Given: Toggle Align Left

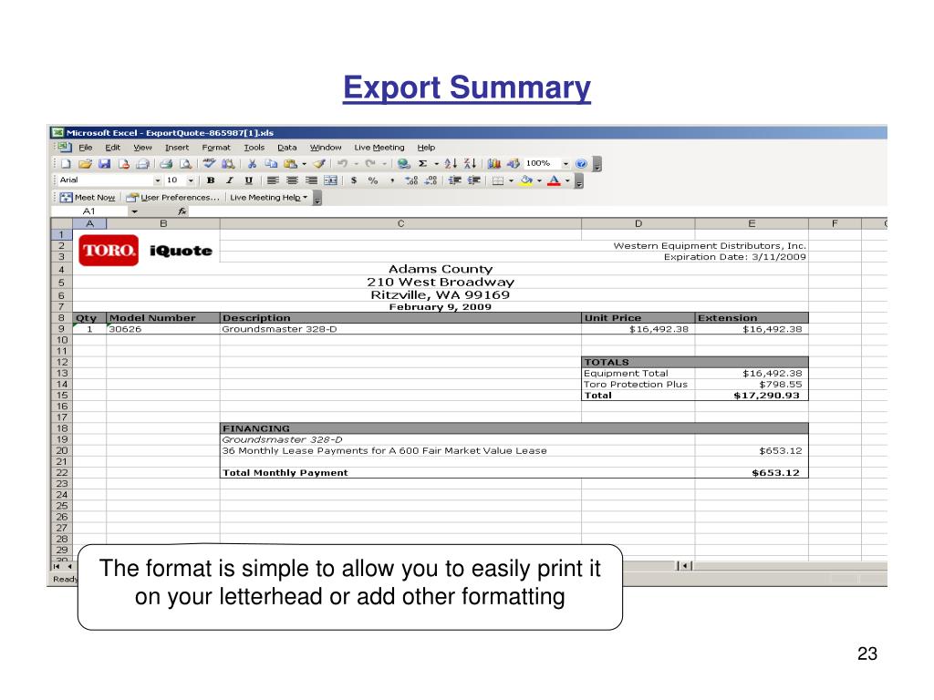Looking at the screenshot, I should pos(273,180).
